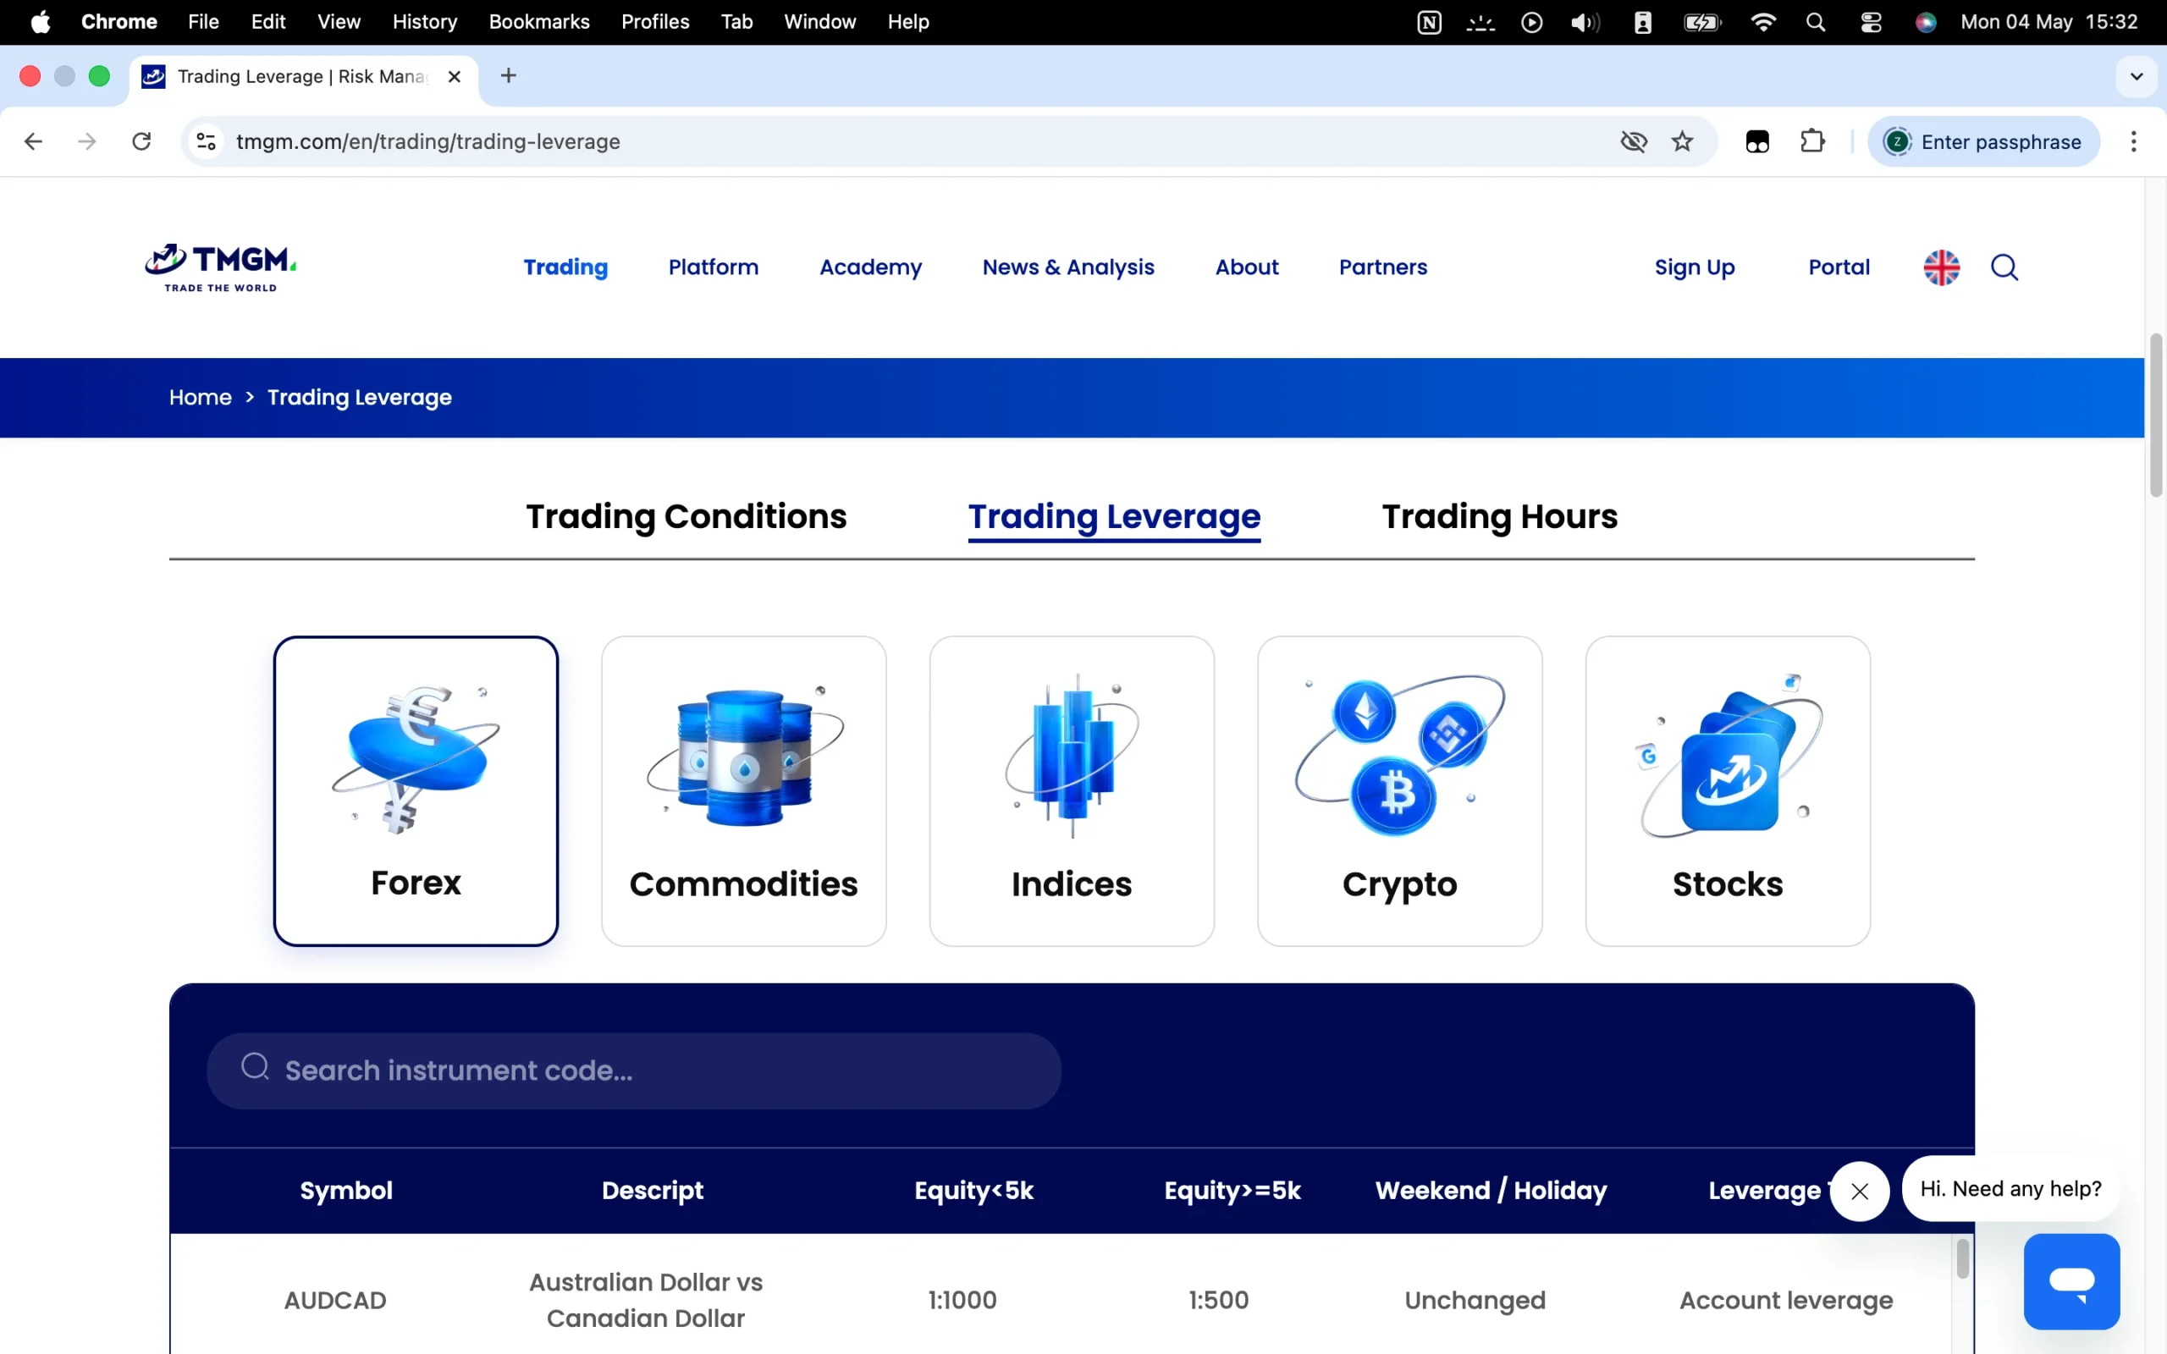Click the Wi-Fi status icon

click(x=1763, y=21)
